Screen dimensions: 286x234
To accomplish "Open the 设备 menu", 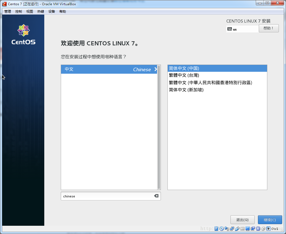I will [52, 12].
